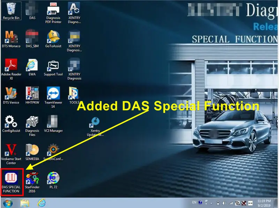Open the GoToAssist shortcut
The width and height of the screenshot is (279, 208).
[53, 39]
